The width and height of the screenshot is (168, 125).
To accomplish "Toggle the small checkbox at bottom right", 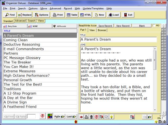I will pyautogui.click(x=163, y=118).
